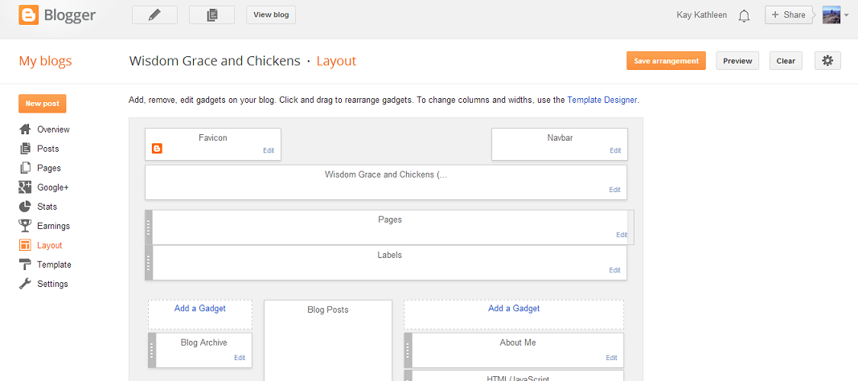Open the posts list icon button
Viewport: 858px width, 381px height.
coord(212,14)
